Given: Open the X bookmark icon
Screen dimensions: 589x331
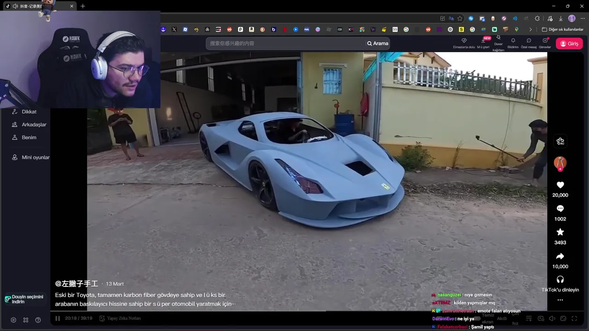Looking at the screenshot, I should 174,29.
